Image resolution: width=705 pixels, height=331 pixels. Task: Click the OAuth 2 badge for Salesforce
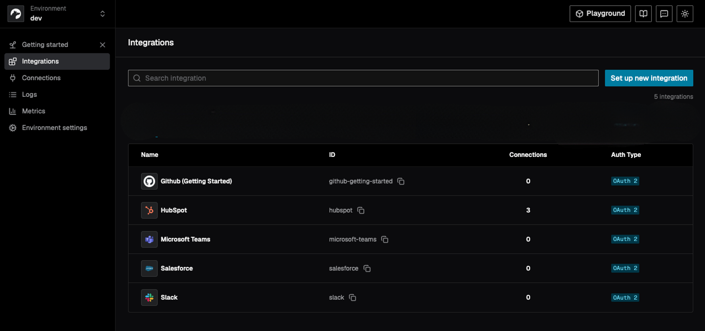pyautogui.click(x=625, y=268)
